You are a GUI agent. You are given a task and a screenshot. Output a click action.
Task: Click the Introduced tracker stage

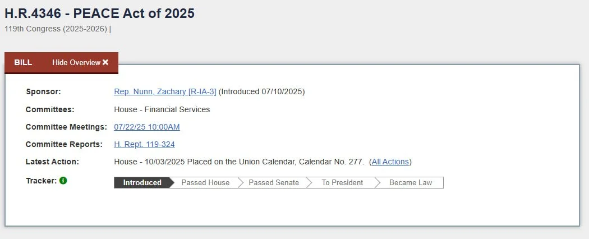pyautogui.click(x=142, y=183)
